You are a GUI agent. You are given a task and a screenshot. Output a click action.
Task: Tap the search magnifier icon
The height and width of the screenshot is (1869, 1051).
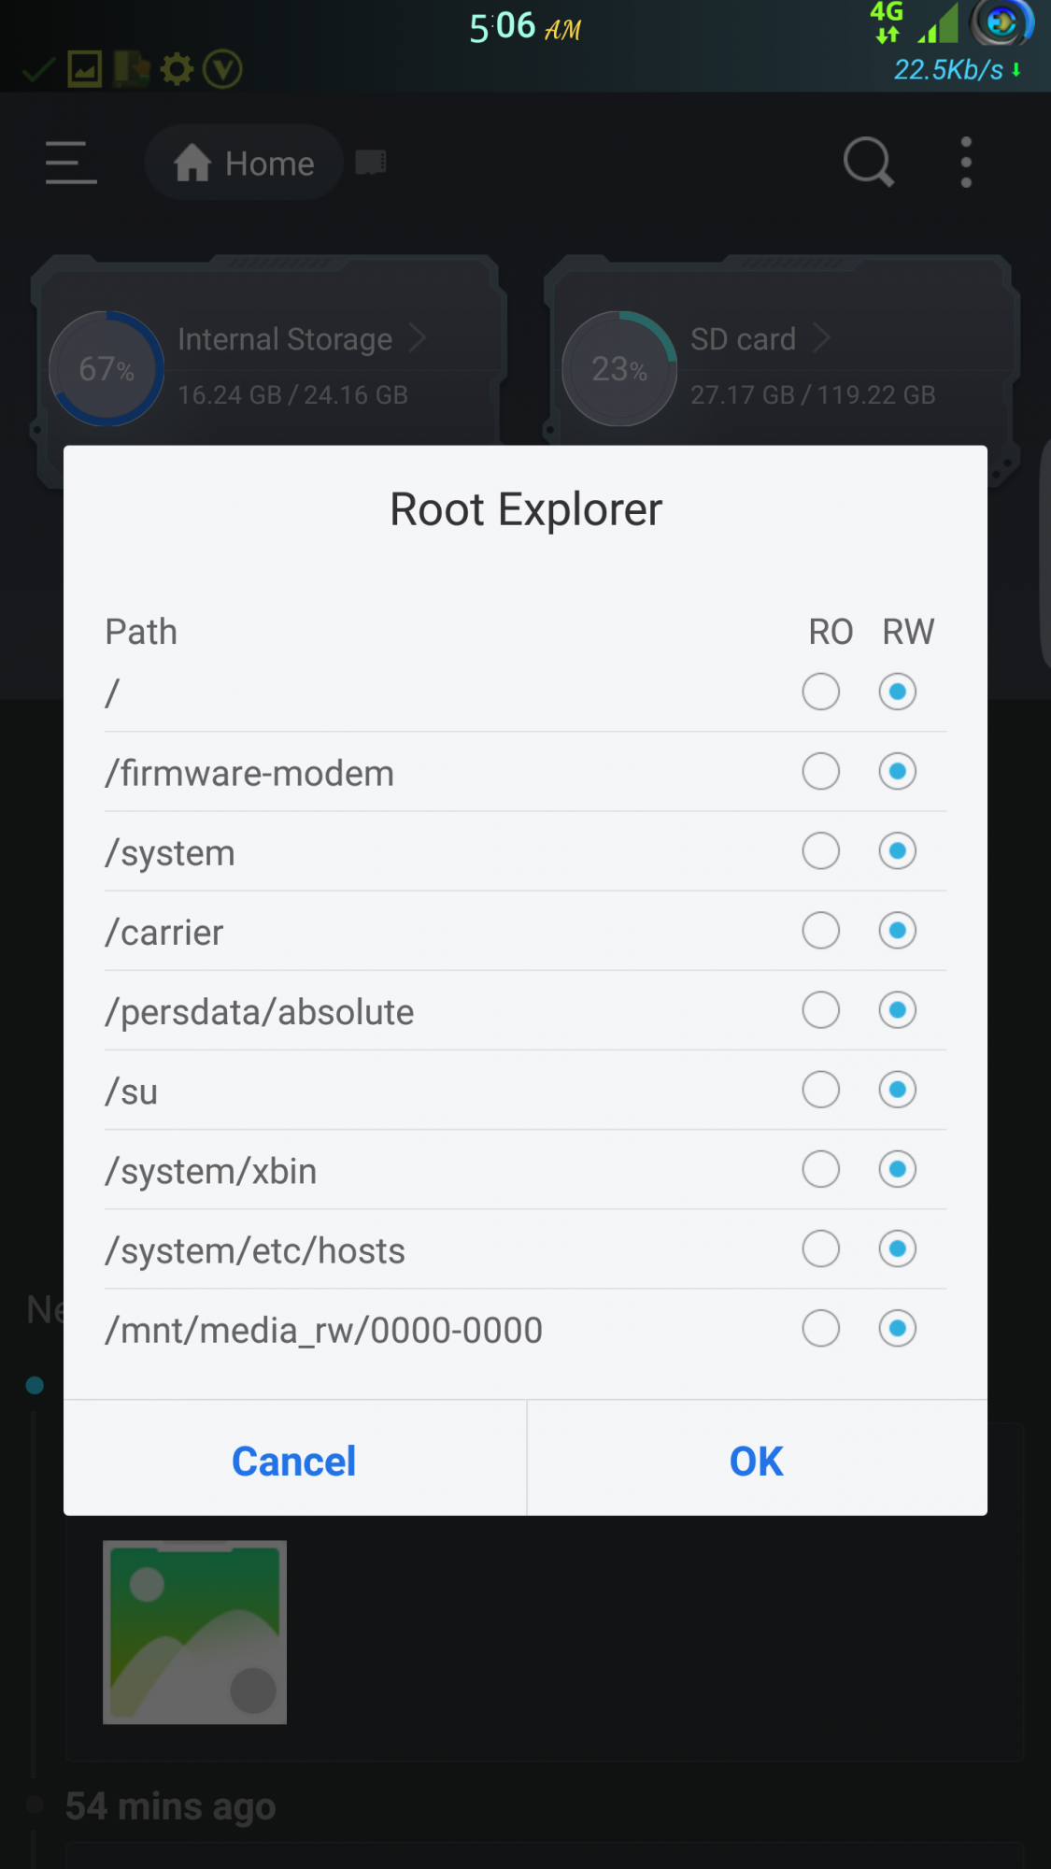tap(869, 163)
